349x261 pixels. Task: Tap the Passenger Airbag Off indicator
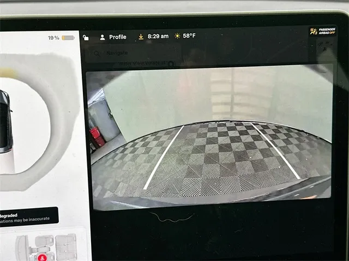coord(323,32)
